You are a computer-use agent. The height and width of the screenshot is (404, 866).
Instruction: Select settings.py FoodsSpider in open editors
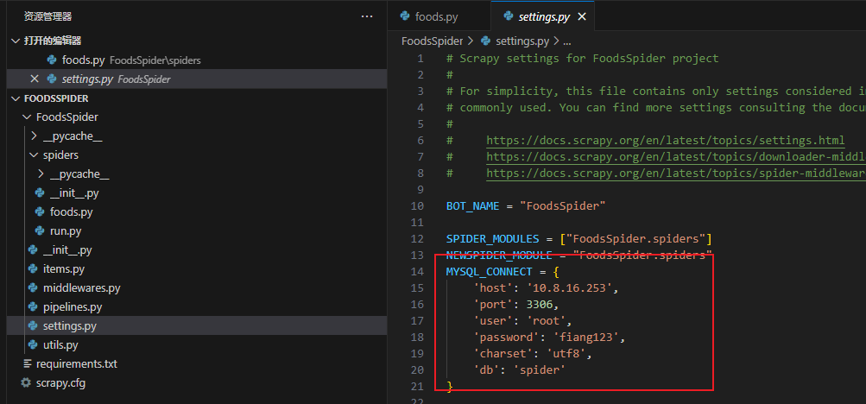tap(197, 79)
